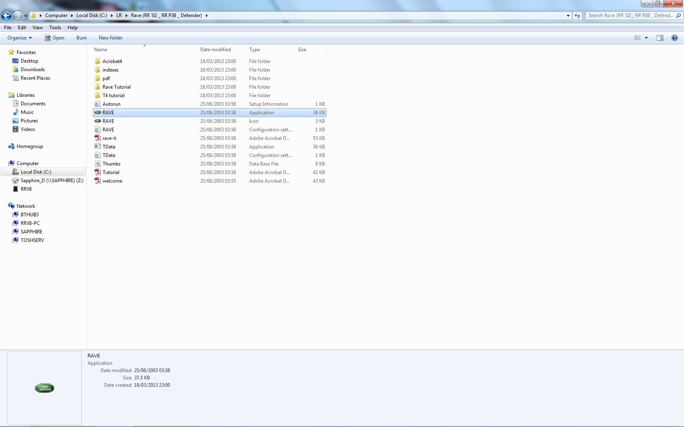Open the Edit menu
Screen dimensions: 684x427
tap(22, 28)
